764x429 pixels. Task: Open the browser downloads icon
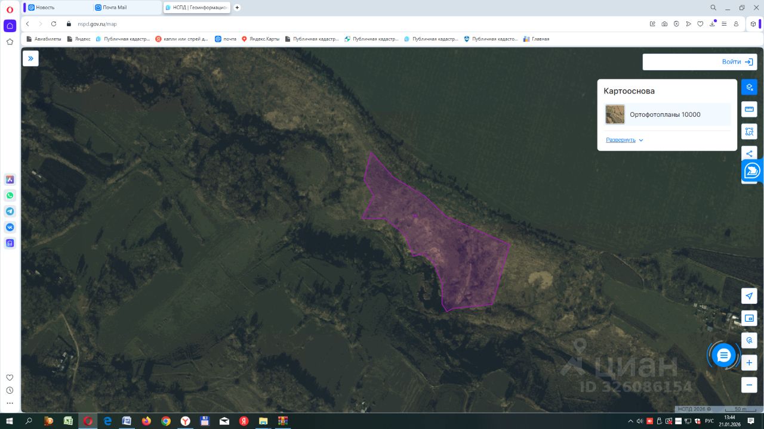click(x=712, y=24)
